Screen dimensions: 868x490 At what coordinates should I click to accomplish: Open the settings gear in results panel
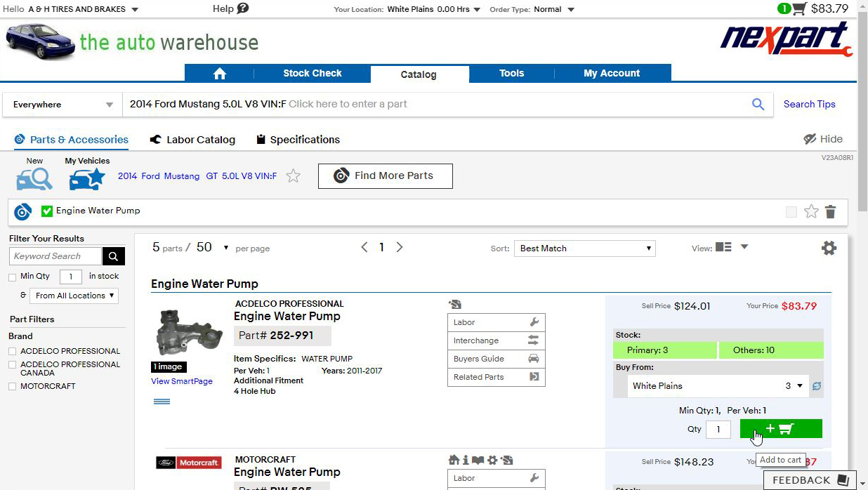click(829, 248)
